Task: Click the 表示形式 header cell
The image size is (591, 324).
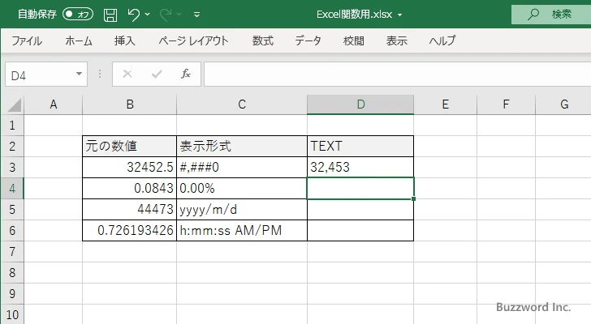Action: click(242, 147)
